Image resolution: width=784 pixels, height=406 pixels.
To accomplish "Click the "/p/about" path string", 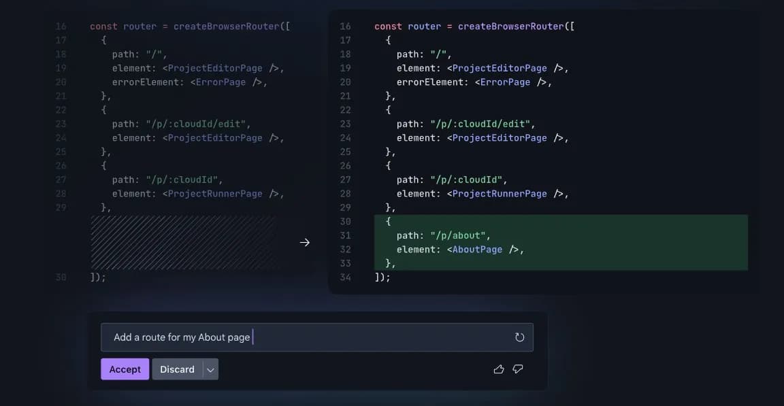I will point(459,235).
